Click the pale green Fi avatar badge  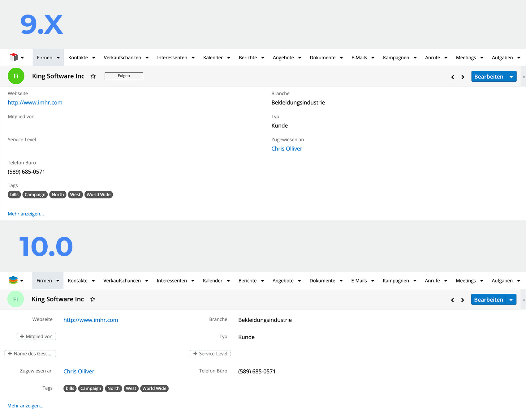(x=15, y=299)
